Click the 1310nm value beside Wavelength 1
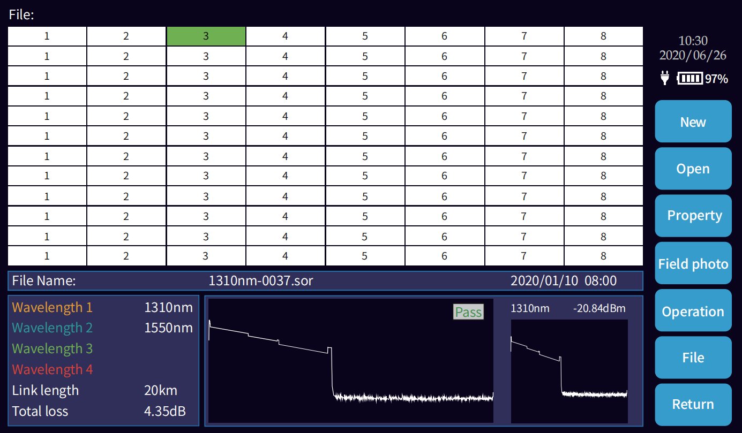Viewport: 742px width, 433px height. click(x=168, y=307)
